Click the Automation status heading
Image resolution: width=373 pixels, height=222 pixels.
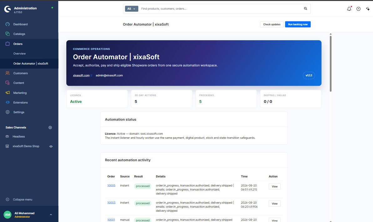click(x=120, y=119)
